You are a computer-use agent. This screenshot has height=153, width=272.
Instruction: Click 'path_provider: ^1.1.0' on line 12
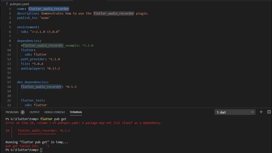point(40,59)
